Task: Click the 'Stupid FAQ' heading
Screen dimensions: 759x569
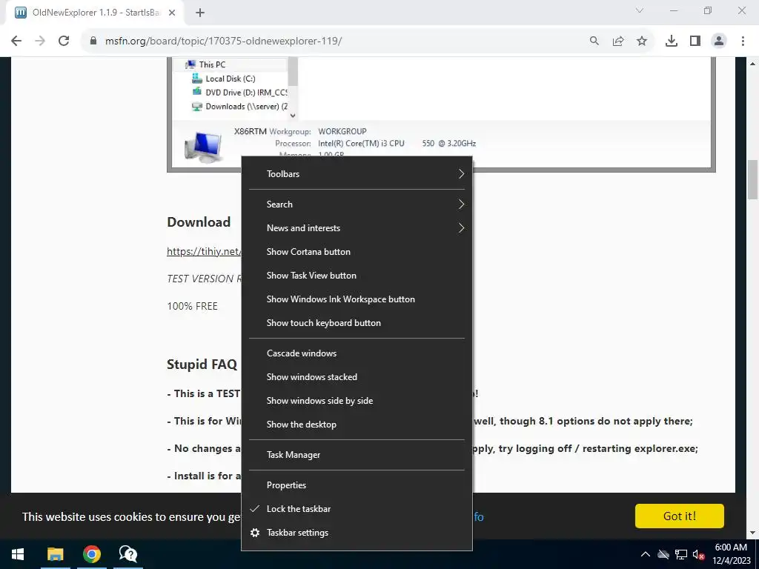Action: click(202, 365)
